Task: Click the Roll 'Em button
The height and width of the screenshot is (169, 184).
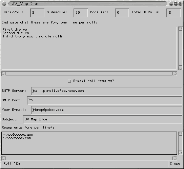Action: point(12,164)
